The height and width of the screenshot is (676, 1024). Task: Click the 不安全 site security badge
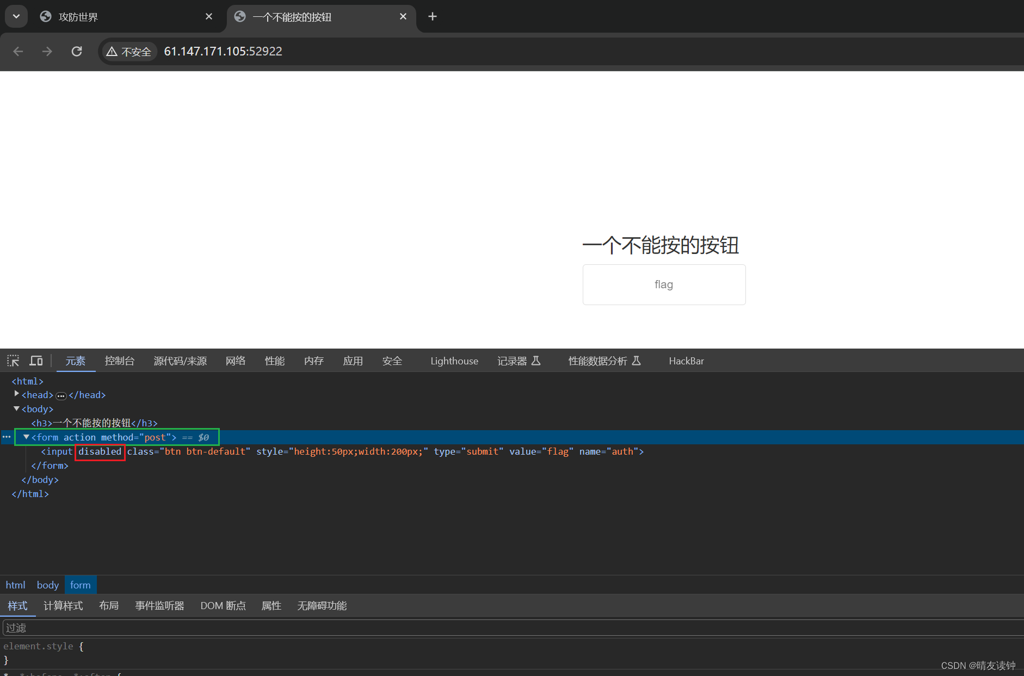pos(129,51)
